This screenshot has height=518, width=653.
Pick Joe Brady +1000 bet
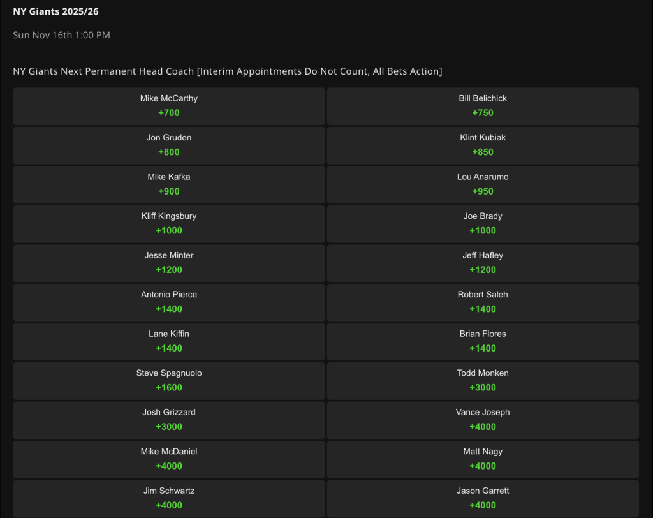coord(483,224)
